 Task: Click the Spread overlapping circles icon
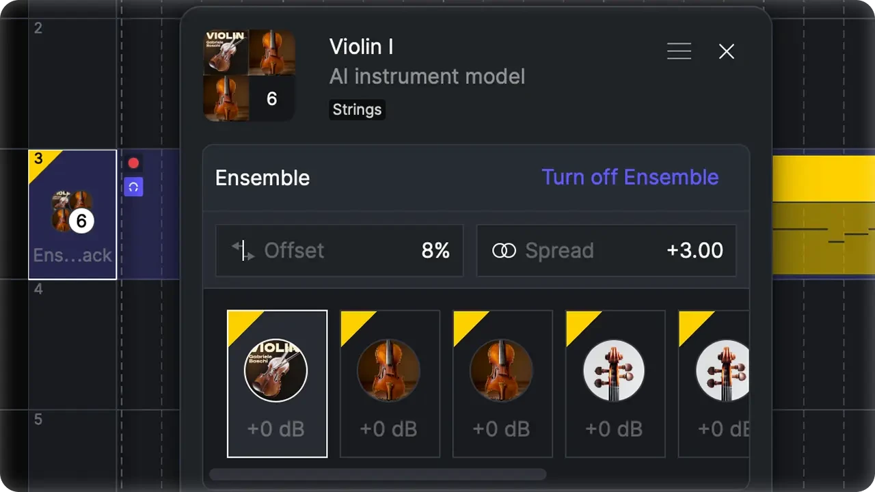(504, 251)
